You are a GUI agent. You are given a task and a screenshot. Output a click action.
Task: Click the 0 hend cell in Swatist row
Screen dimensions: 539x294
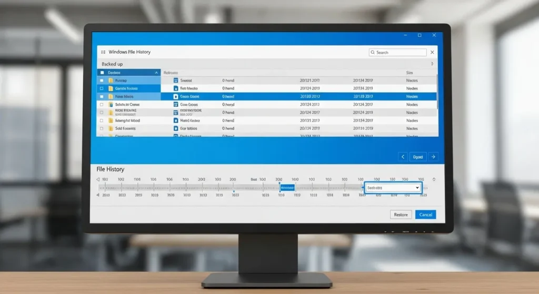[228, 80]
